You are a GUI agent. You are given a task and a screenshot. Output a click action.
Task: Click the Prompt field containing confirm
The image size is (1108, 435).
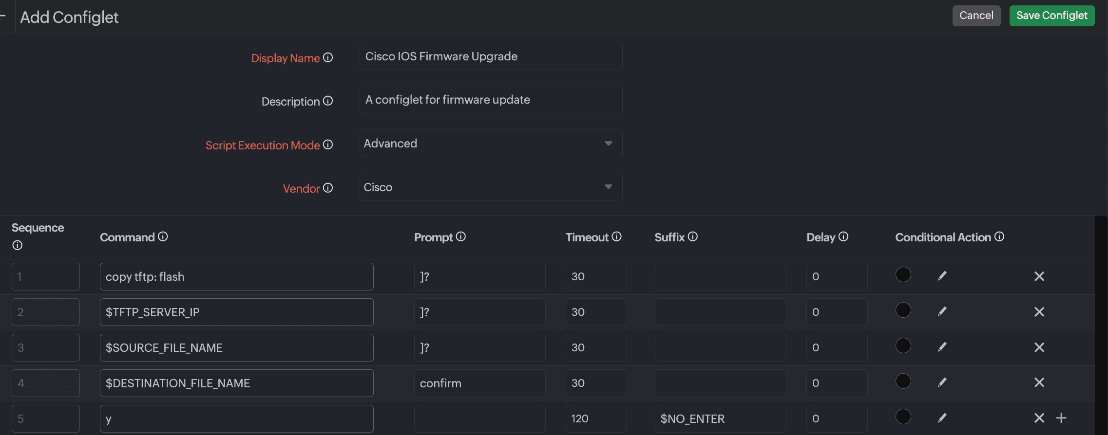(479, 383)
